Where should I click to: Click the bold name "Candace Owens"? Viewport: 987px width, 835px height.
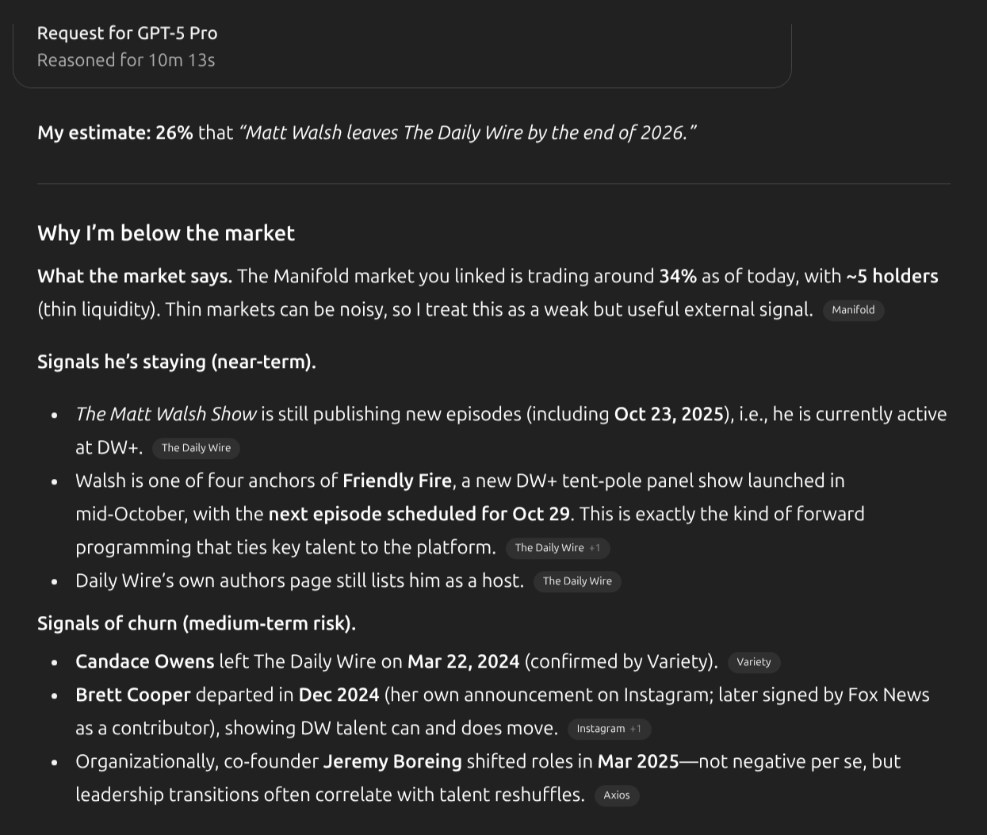144,661
